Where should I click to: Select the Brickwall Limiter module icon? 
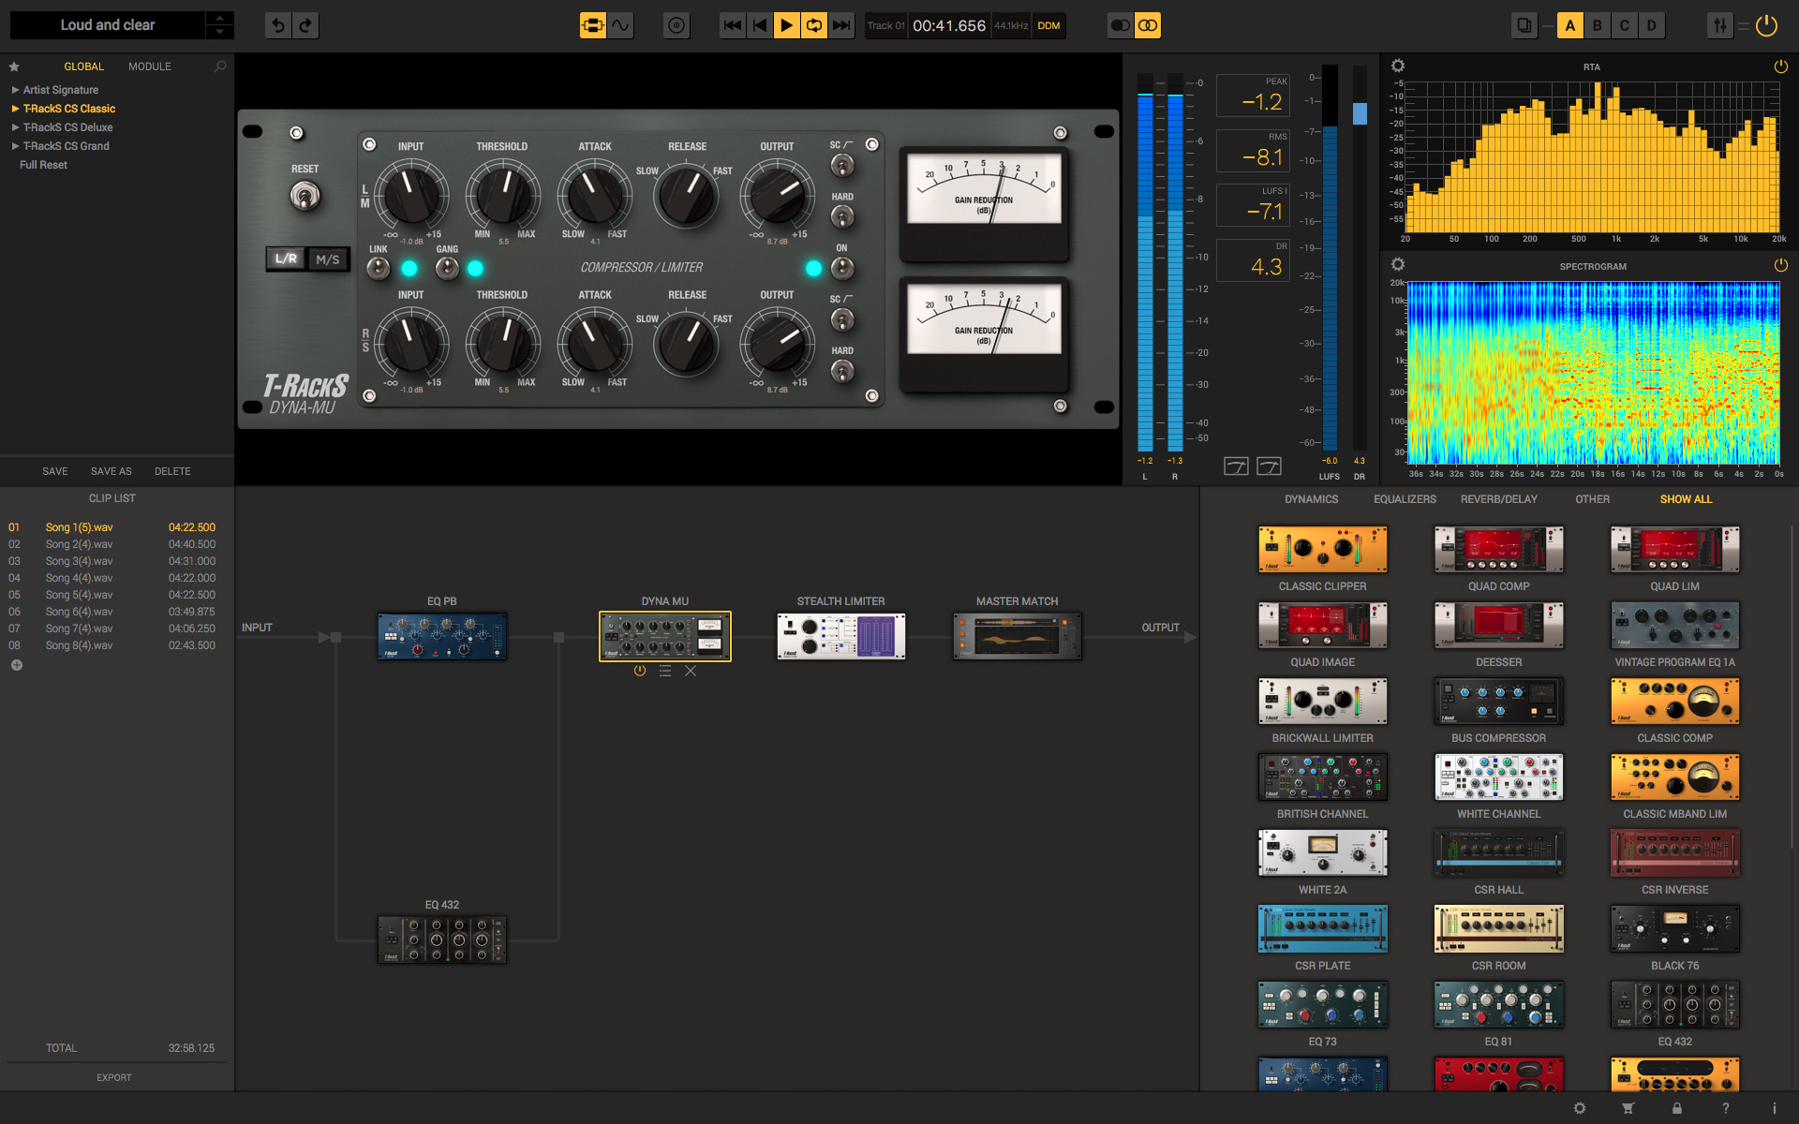(x=1322, y=702)
